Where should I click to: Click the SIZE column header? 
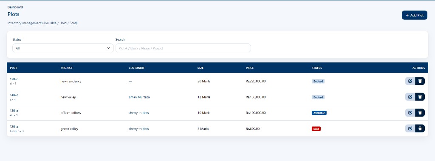201,68
